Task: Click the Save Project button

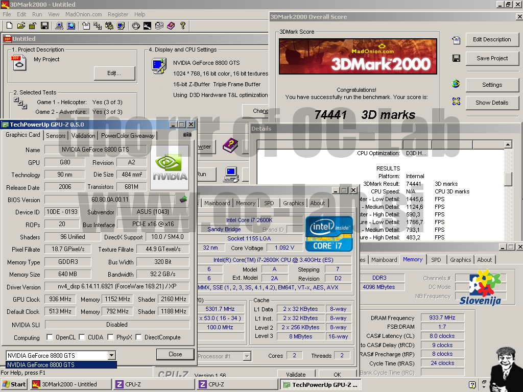Action: click(x=492, y=58)
